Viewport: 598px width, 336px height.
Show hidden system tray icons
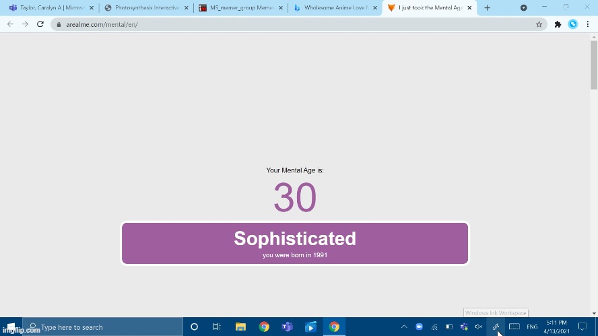point(404,327)
